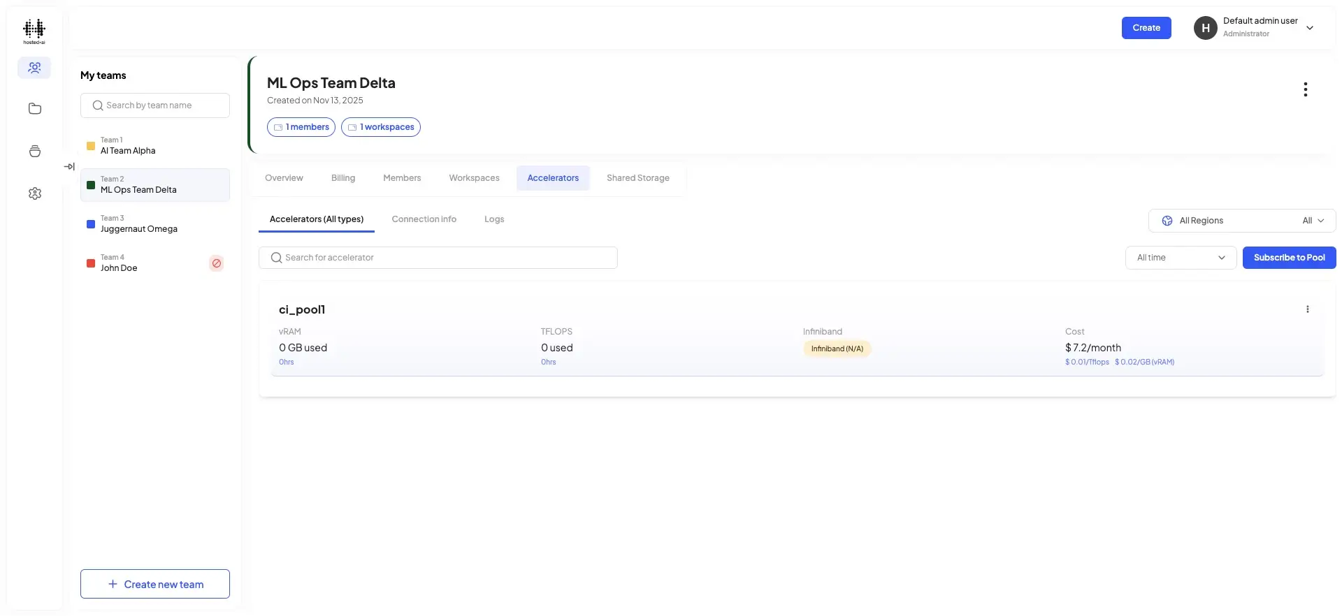Focus the Search by team name field
Viewport: 1342px width, 616px height.
[155, 105]
